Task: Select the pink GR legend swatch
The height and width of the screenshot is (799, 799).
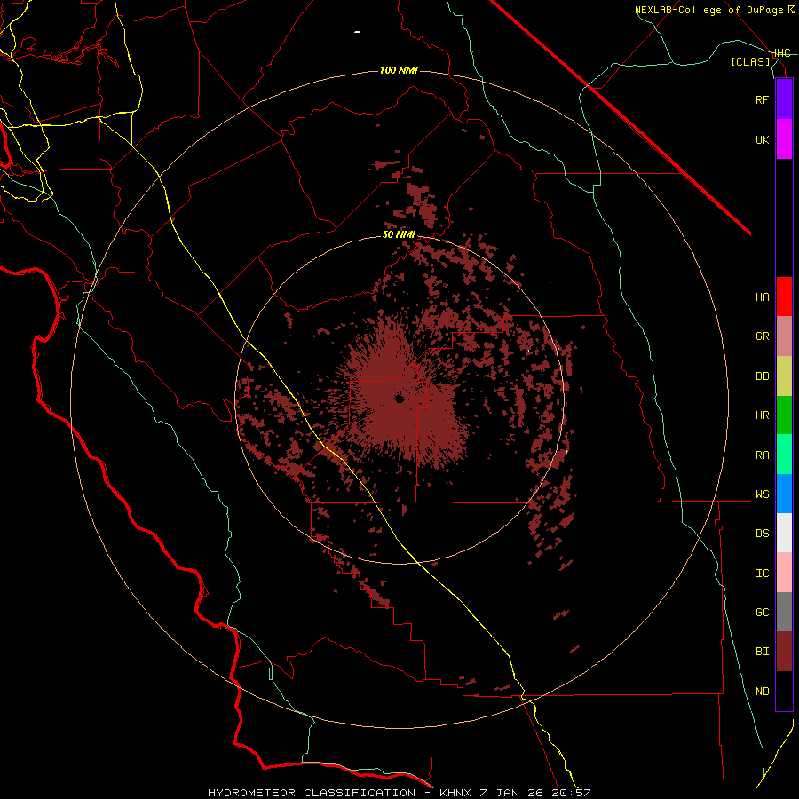Action: (784, 336)
